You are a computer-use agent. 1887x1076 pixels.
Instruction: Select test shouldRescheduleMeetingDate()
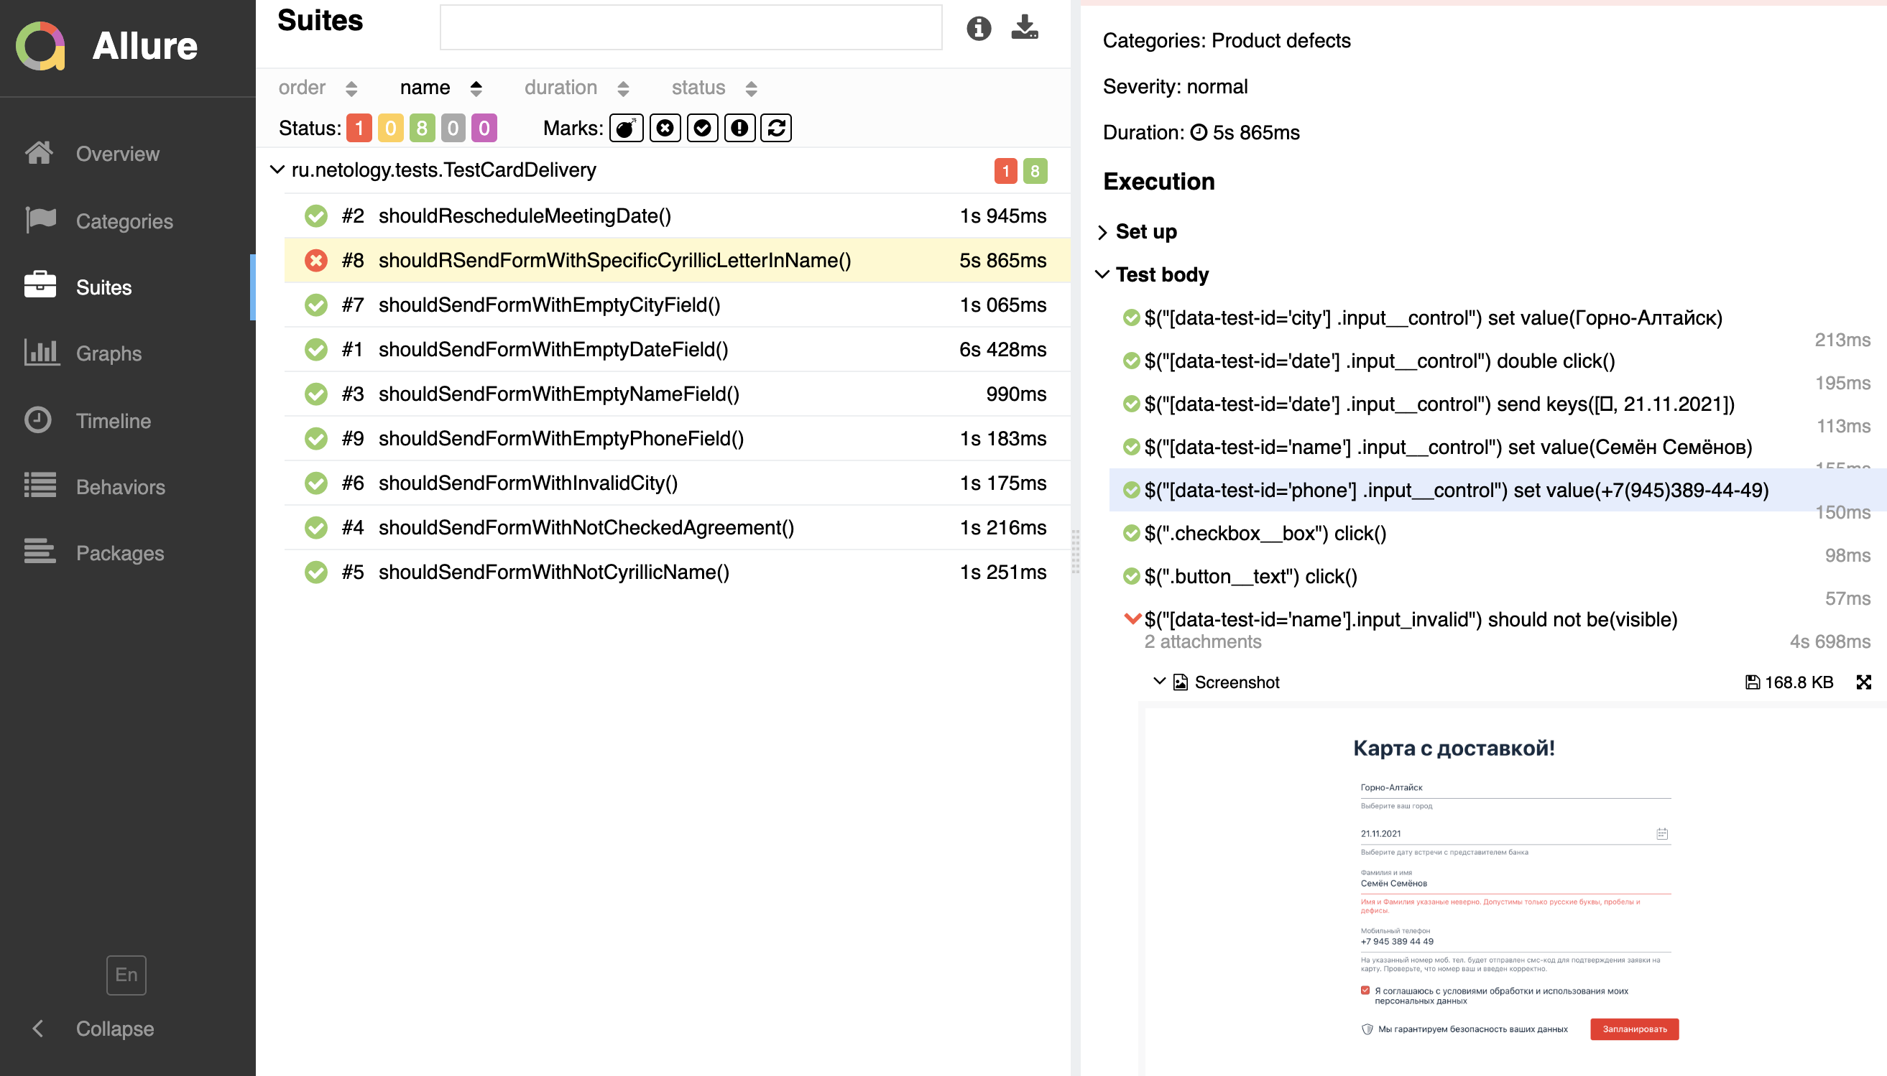(x=677, y=215)
